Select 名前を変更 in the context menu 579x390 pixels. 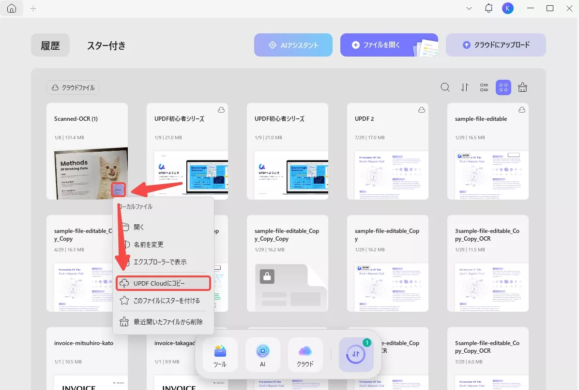(163, 245)
